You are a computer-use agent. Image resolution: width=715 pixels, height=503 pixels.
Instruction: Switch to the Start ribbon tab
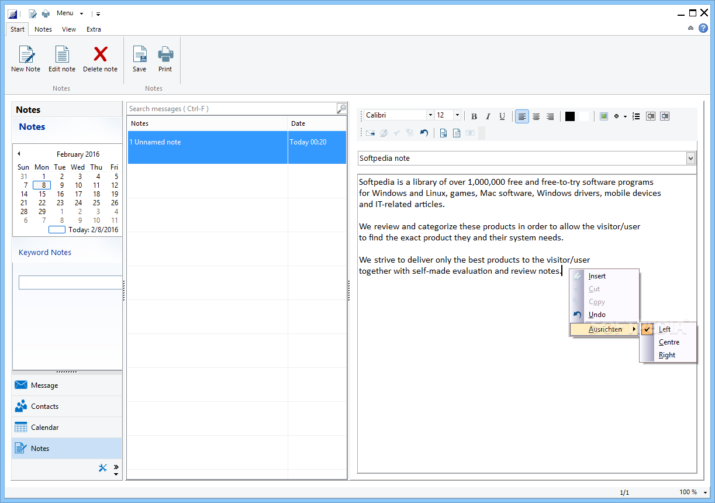[18, 29]
